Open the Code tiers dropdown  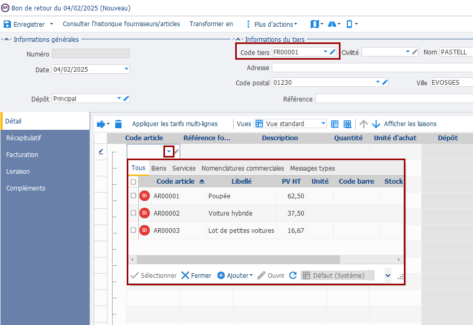[325, 52]
